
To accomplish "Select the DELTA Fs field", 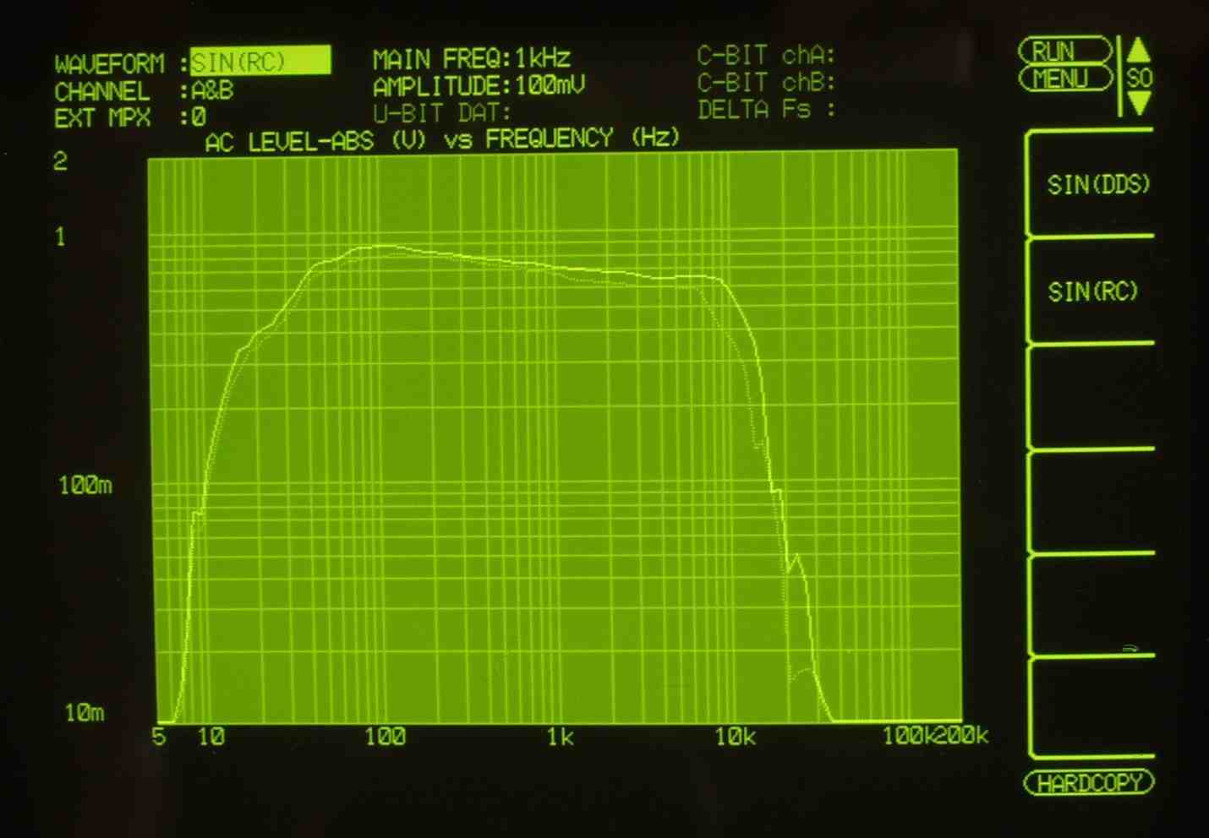I will (x=765, y=110).
